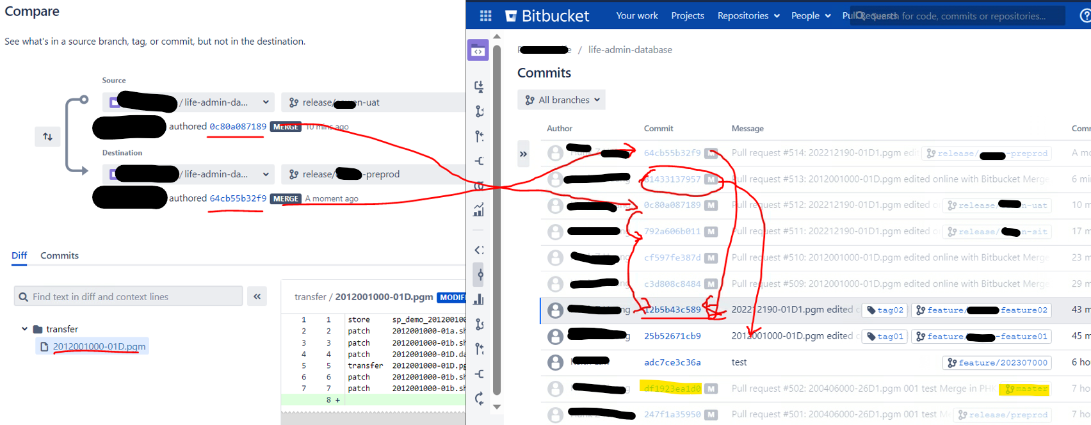Switch to the Commits tab in Compare
This screenshot has height=425, width=1091.
click(60, 255)
